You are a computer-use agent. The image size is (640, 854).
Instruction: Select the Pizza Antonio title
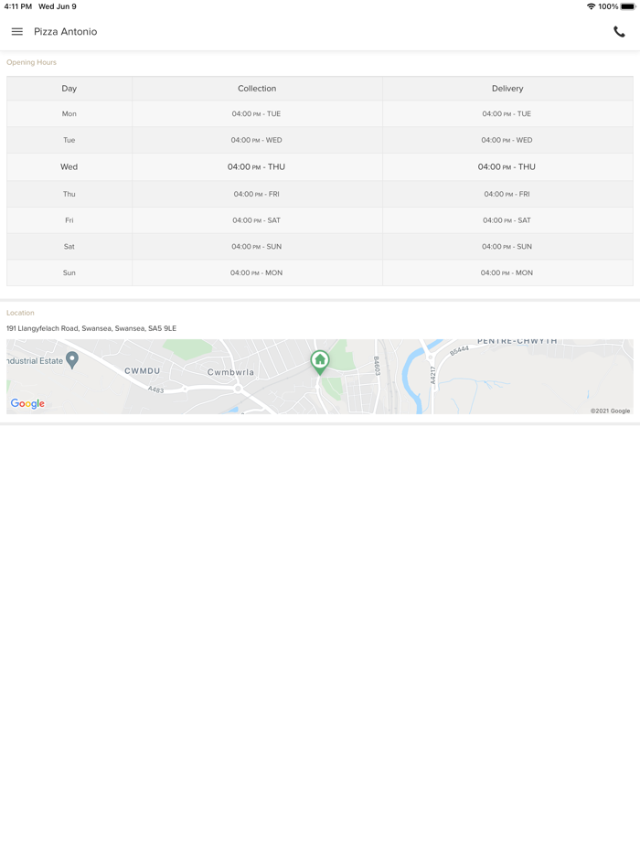66,32
